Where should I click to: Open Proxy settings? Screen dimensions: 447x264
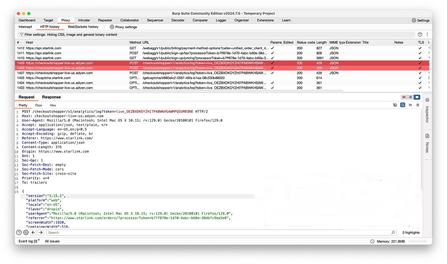point(123,27)
